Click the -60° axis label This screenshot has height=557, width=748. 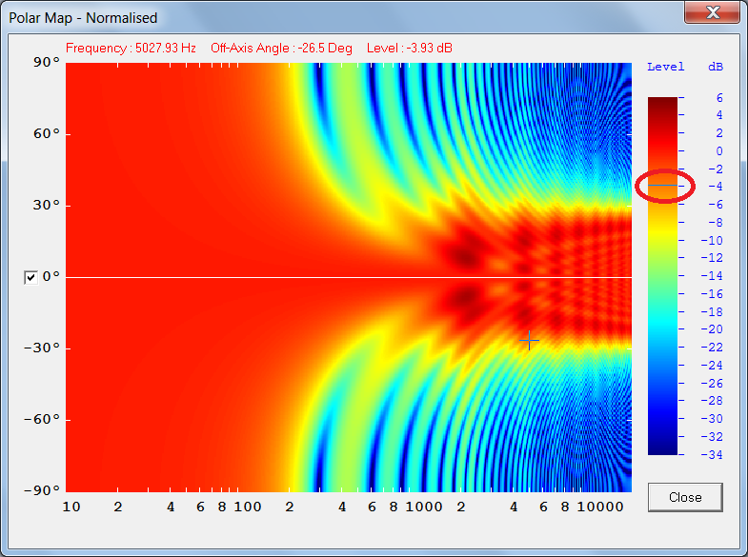(42, 419)
